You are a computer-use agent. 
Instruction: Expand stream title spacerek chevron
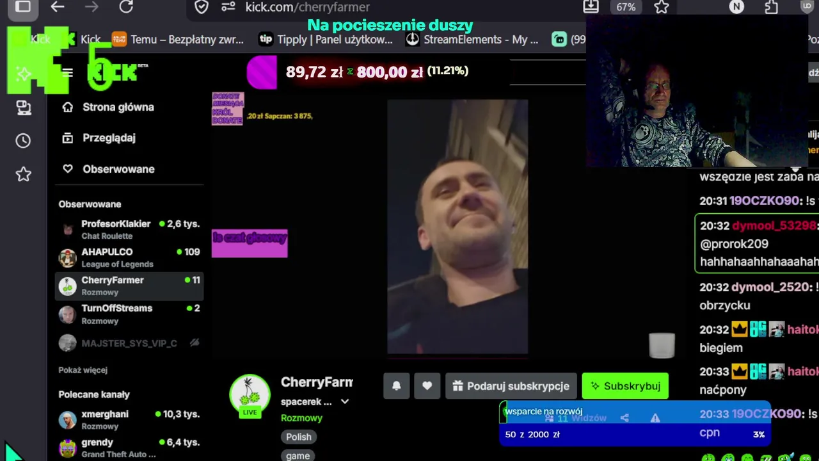pyautogui.click(x=345, y=401)
